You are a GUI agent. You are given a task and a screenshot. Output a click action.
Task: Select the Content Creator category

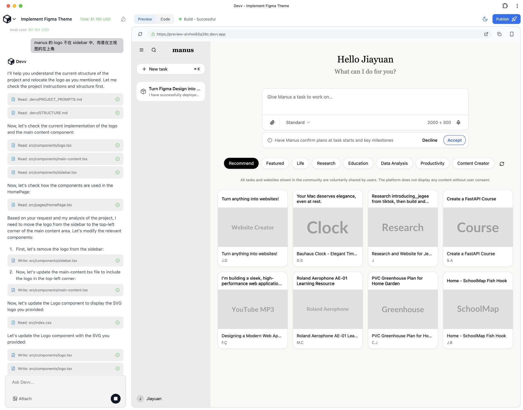tap(473, 163)
